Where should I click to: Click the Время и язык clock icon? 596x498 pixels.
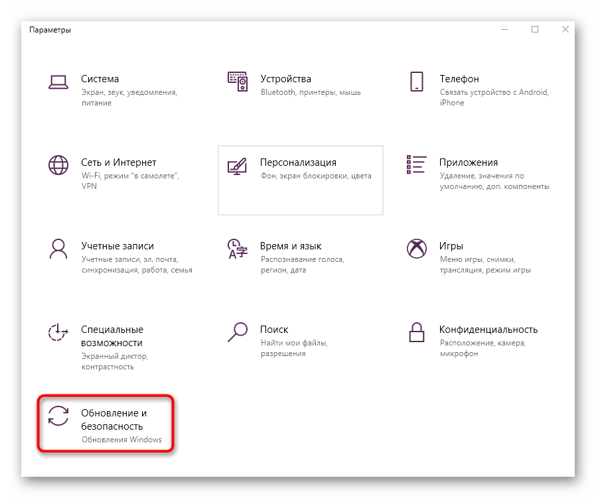click(x=237, y=249)
